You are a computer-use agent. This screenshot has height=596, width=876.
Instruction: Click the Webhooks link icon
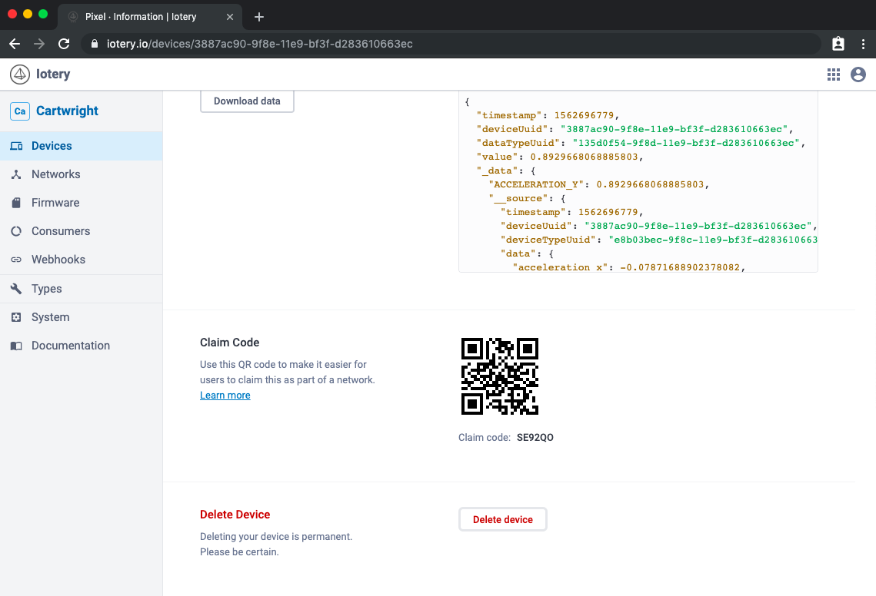coord(16,260)
